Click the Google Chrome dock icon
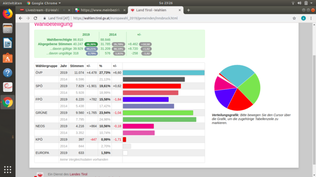Viewport: 316px width, 177px height. point(8,102)
